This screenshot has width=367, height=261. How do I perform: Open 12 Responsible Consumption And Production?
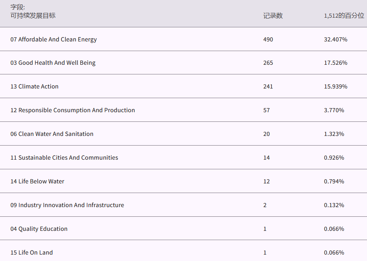tap(73, 110)
